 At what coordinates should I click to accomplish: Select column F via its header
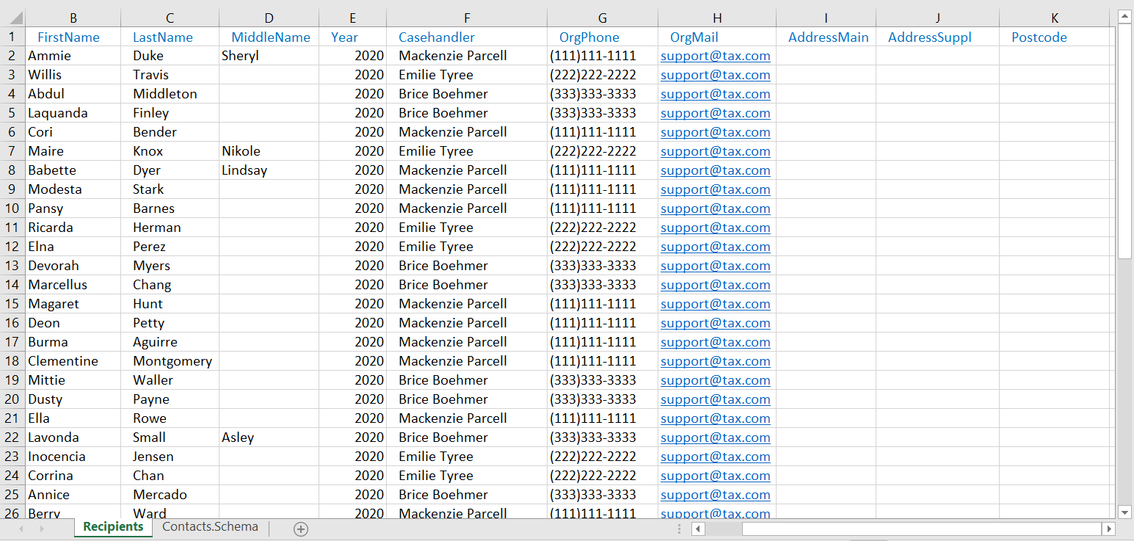467,18
